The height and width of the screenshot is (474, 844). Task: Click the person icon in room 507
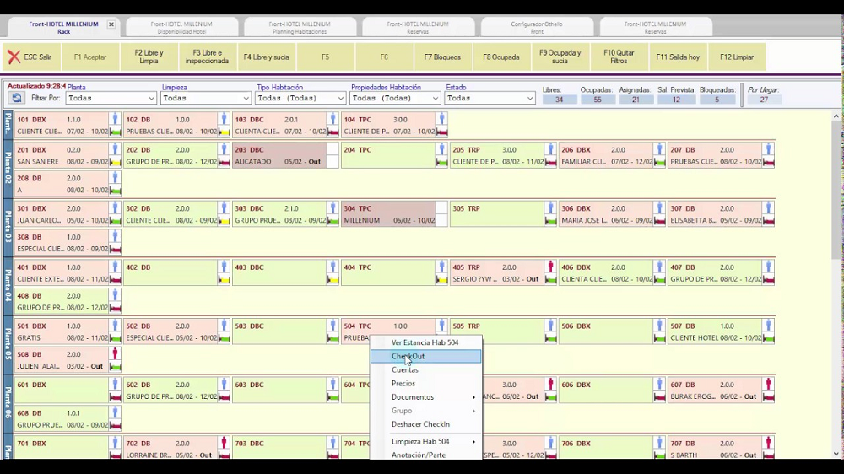point(768,326)
